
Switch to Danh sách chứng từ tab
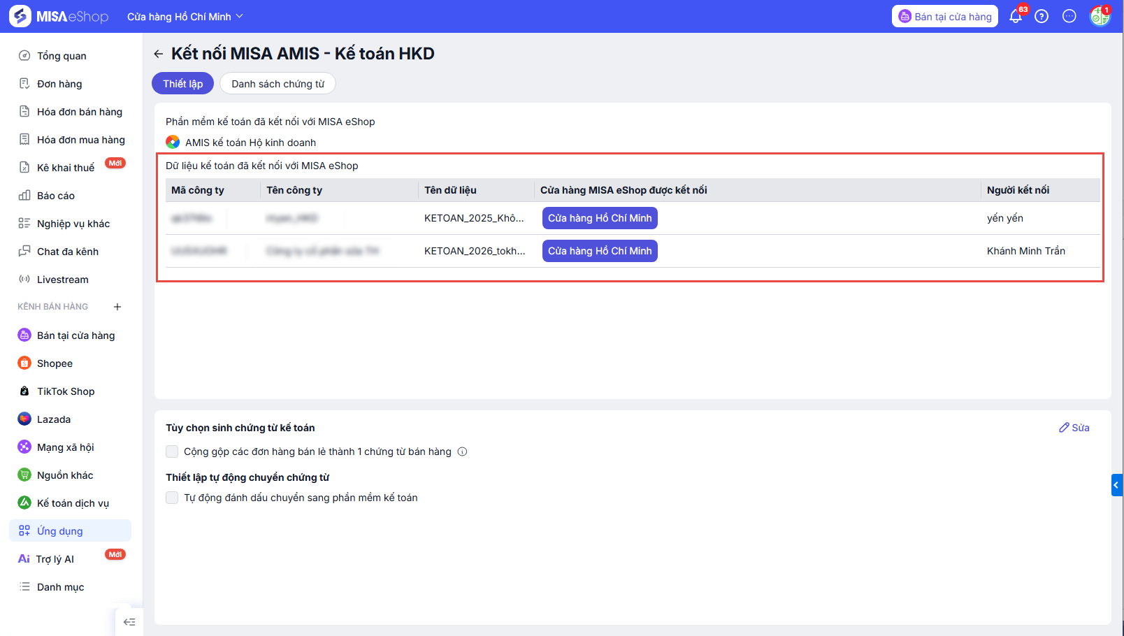pyautogui.click(x=278, y=84)
